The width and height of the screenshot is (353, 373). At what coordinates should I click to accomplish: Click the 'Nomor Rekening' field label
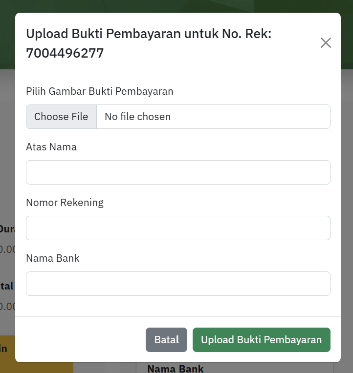coord(65,203)
